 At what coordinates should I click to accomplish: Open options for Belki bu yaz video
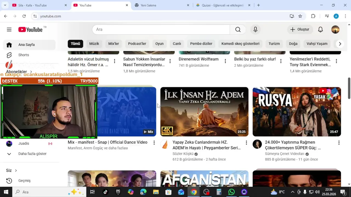281,61
